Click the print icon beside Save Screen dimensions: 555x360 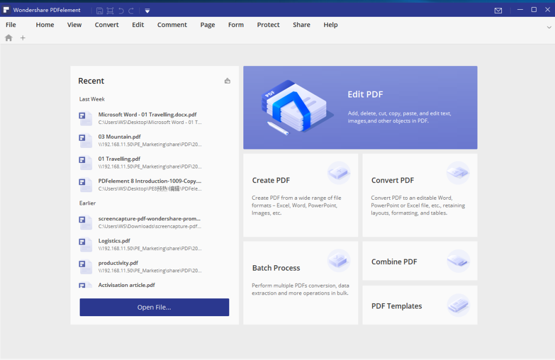(x=110, y=10)
